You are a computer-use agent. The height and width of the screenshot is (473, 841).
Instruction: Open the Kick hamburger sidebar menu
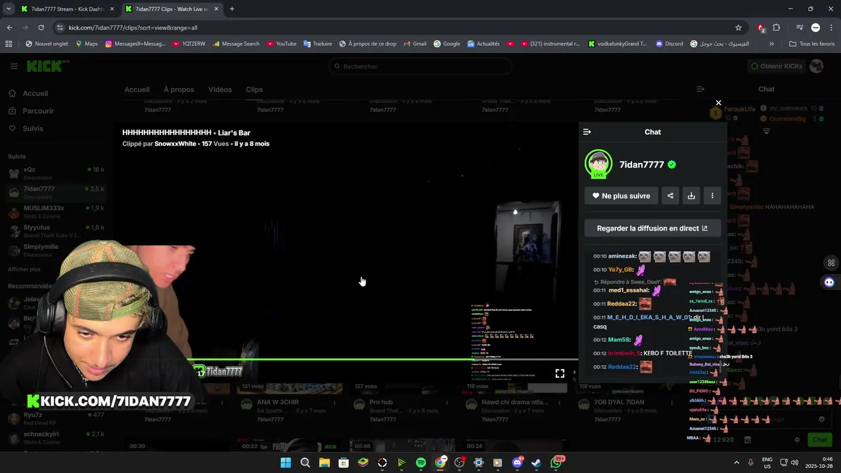coord(14,66)
